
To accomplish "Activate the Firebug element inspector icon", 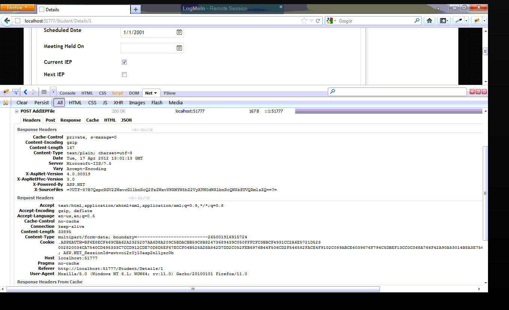I will tap(15, 92).
